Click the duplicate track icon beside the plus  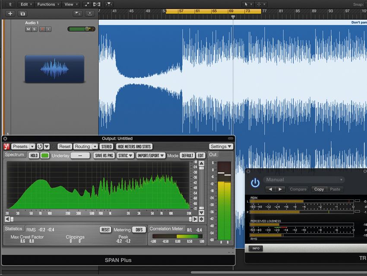pos(22,13)
